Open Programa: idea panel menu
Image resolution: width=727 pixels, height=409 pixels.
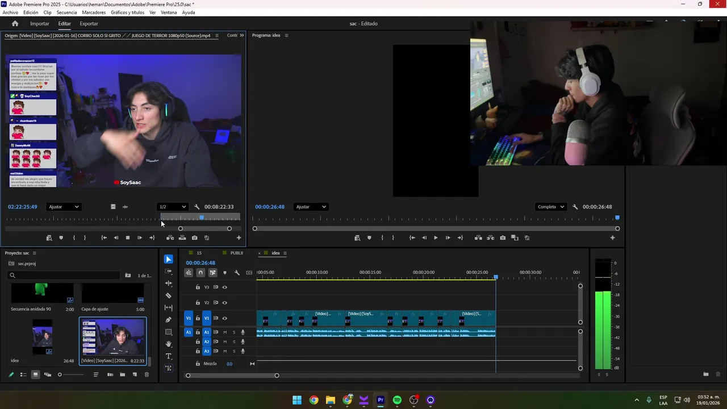point(286,35)
